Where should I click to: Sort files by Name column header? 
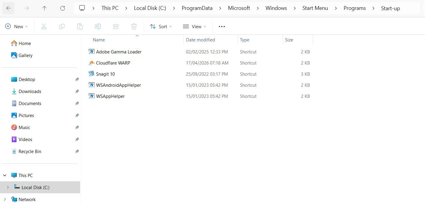pos(99,40)
